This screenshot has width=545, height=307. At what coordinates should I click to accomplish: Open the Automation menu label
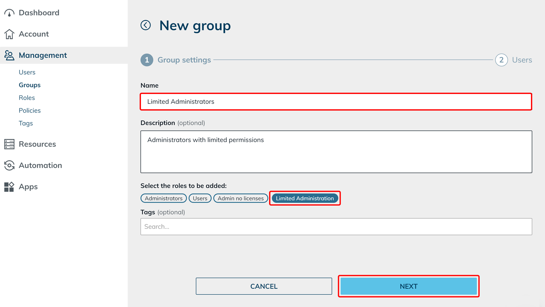pos(40,165)
